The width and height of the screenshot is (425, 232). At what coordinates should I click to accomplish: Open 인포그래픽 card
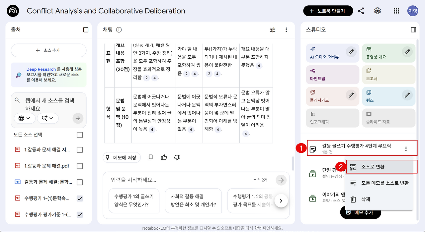pyautogui.click(x=333, y=118)
